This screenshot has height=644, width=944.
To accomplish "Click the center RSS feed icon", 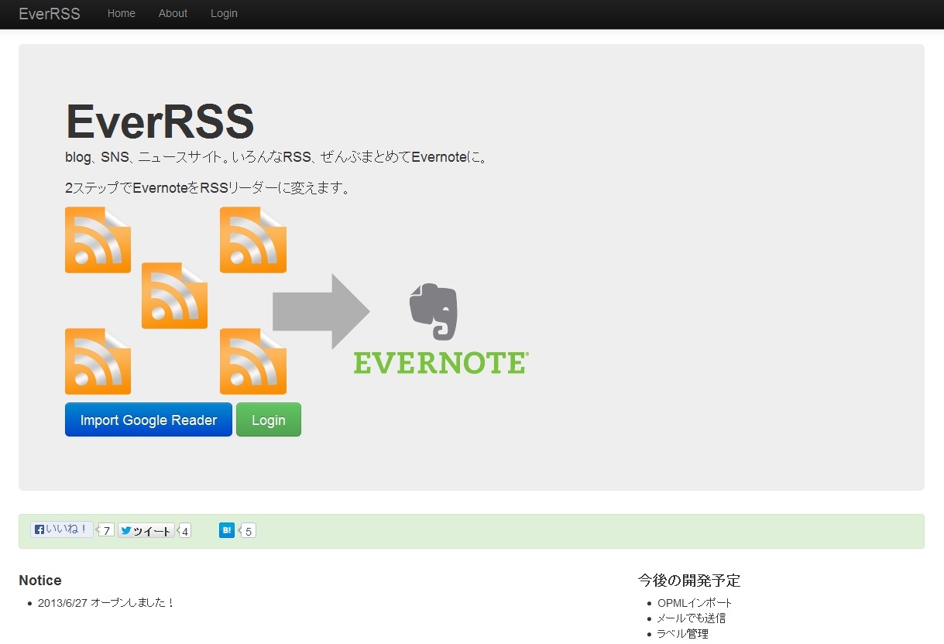I will [175, 296].
